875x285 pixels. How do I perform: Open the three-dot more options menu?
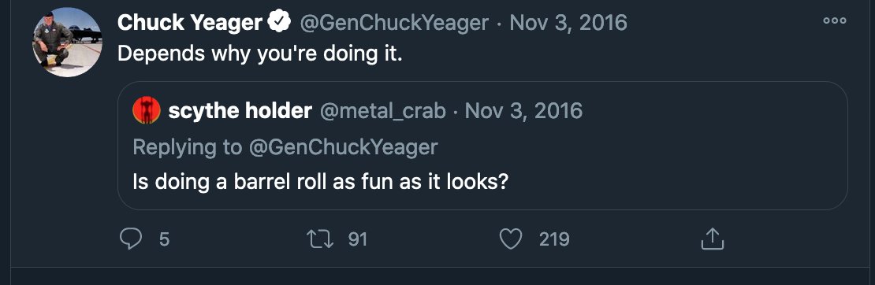coord(834,20)
